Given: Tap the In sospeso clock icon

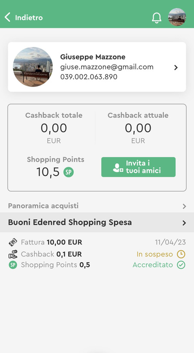Looking at the screenshot, I should 181,254.
